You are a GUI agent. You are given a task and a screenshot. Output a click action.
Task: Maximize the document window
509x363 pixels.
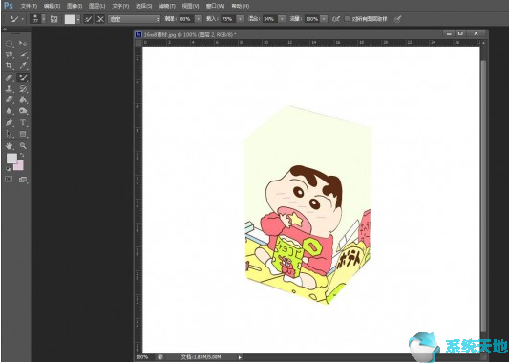(460, 33)
